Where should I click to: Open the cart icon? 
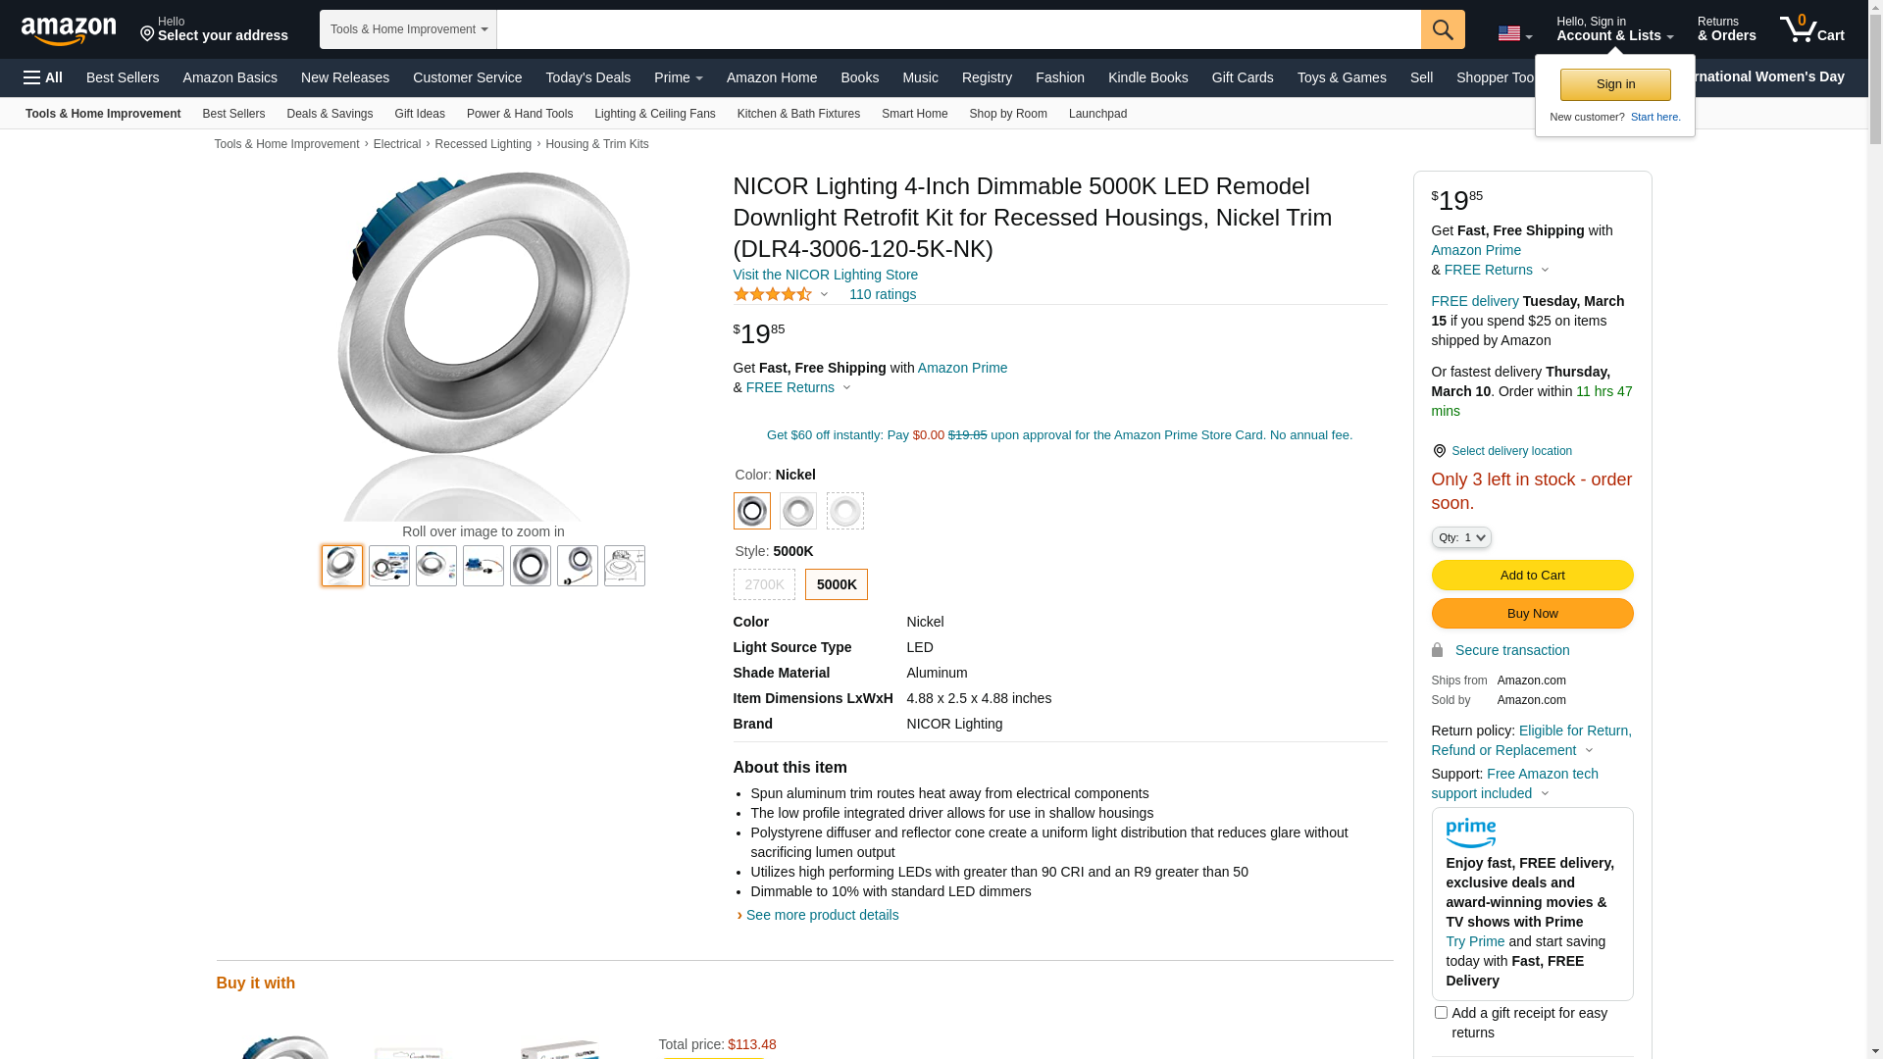pos(1810,29)
